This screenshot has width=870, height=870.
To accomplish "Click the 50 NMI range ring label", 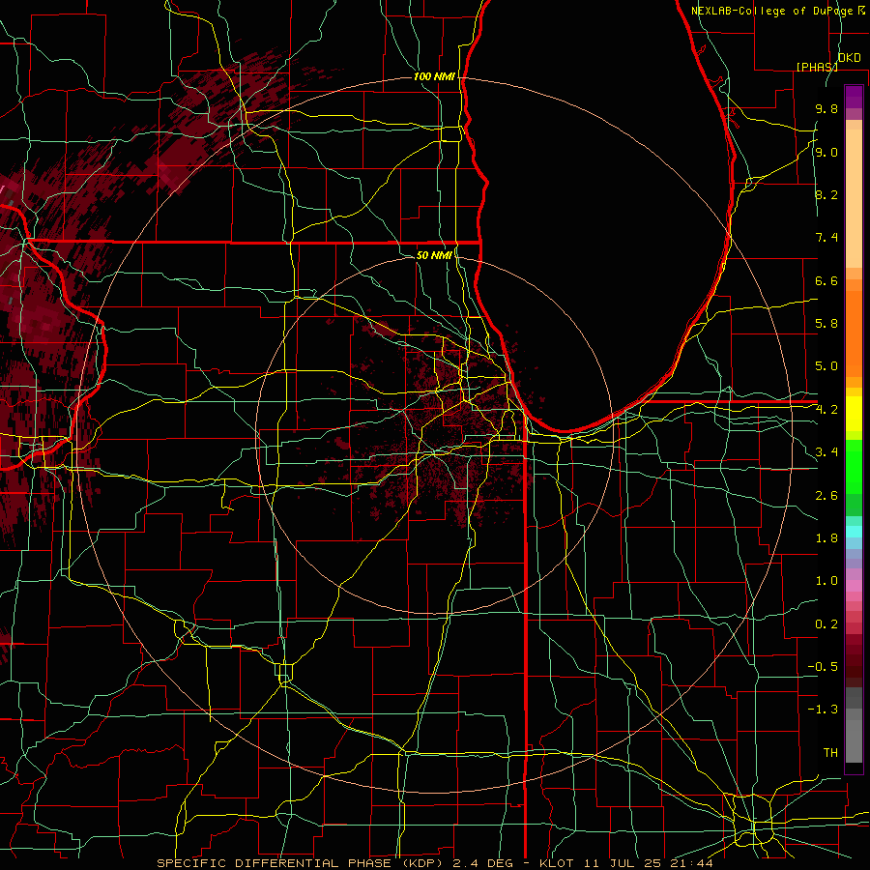I will (434, 255).
